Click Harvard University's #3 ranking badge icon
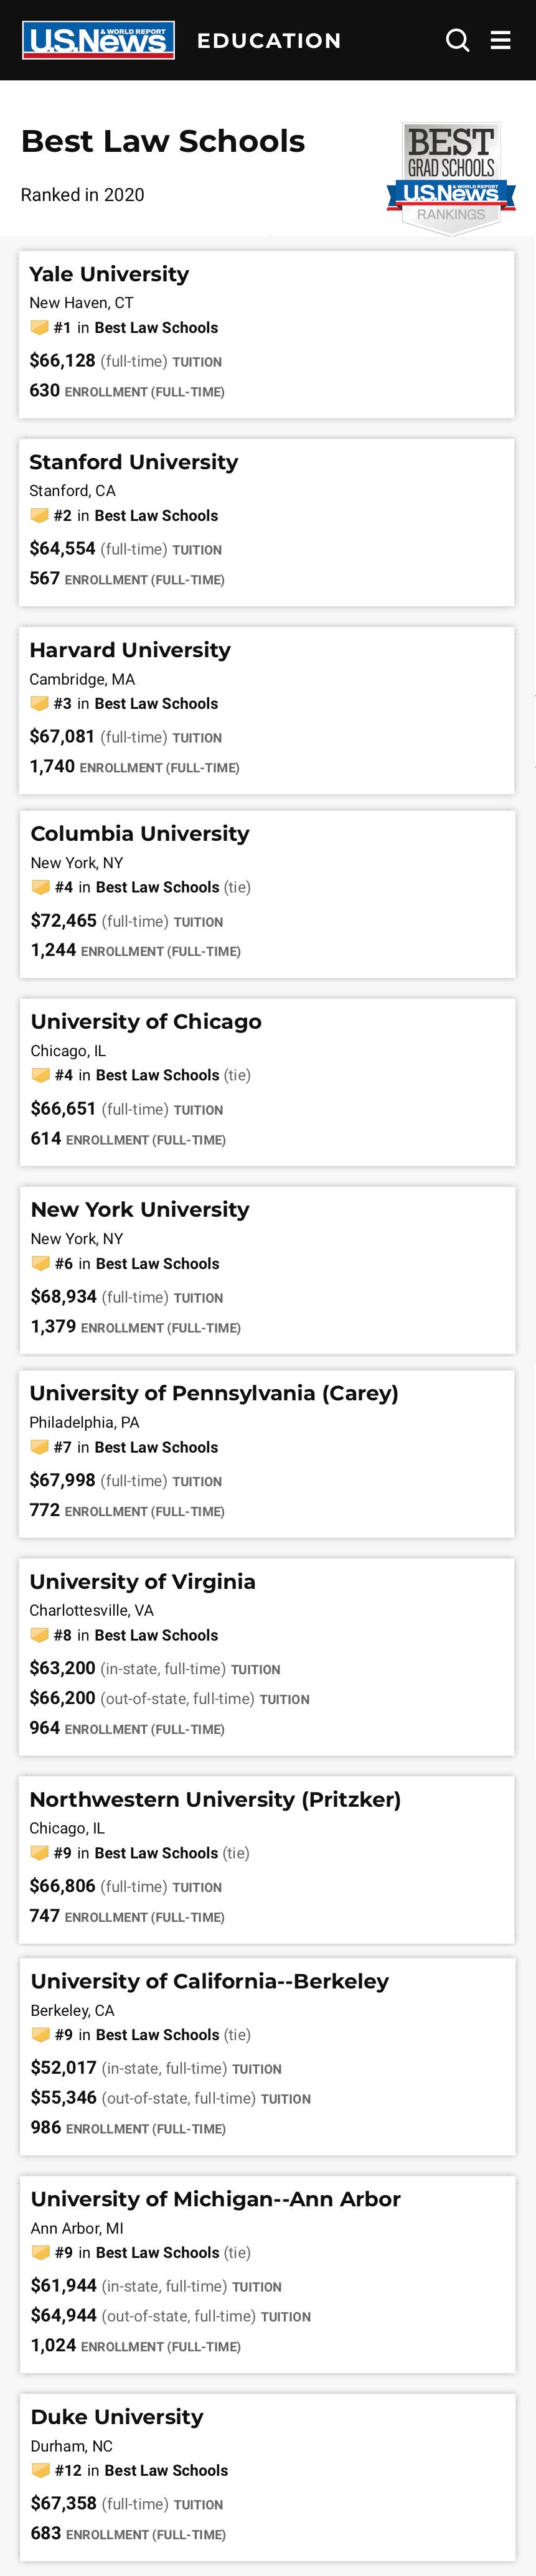This screenshot has width=536, height=2576. point(39,704)
